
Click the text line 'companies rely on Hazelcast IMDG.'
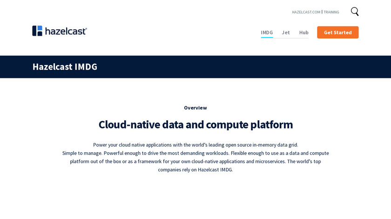click(x=195, y=169)
